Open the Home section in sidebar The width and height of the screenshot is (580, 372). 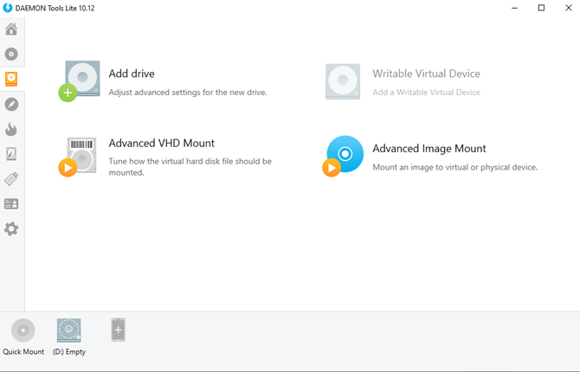click(x=11, y=29)
